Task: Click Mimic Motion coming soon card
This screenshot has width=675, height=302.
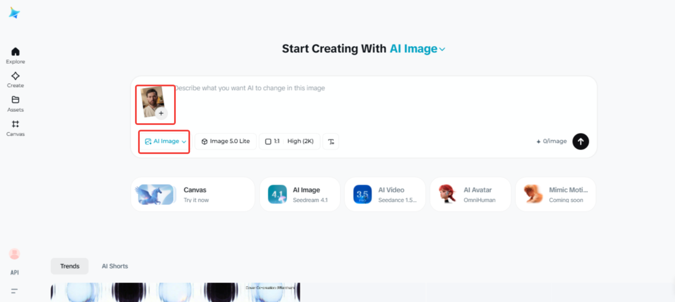Action: tap(556, 194)
